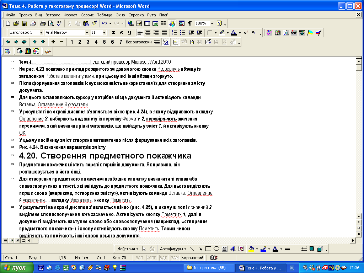Viewport: 364px width, 273px height.
Task: Click the vertical scrollbar down arrow
Action: pyautogui.click(x=359, y=216)
